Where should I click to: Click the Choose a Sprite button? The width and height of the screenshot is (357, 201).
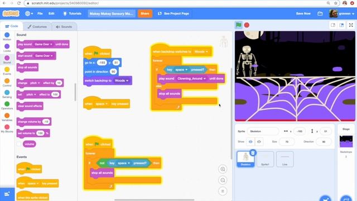[325, 199]
